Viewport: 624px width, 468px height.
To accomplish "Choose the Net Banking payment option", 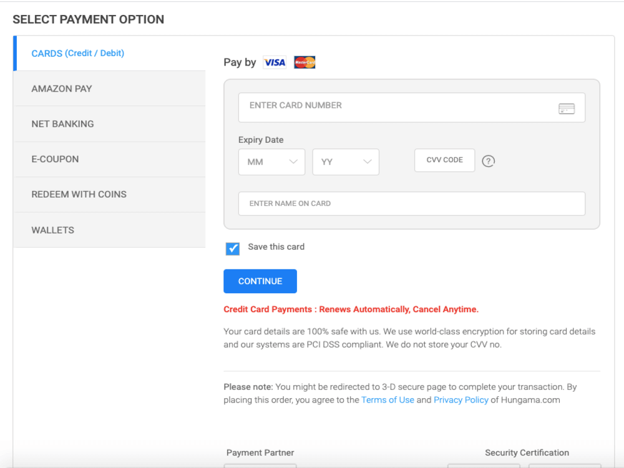I will point(62,124).
